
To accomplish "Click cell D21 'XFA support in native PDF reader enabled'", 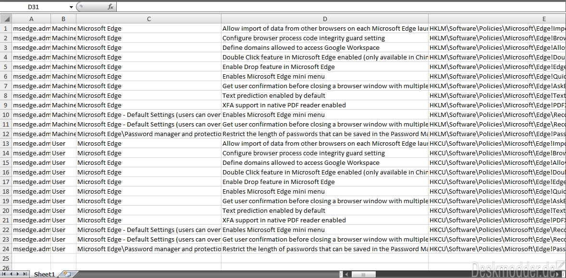I will point(325,220).
